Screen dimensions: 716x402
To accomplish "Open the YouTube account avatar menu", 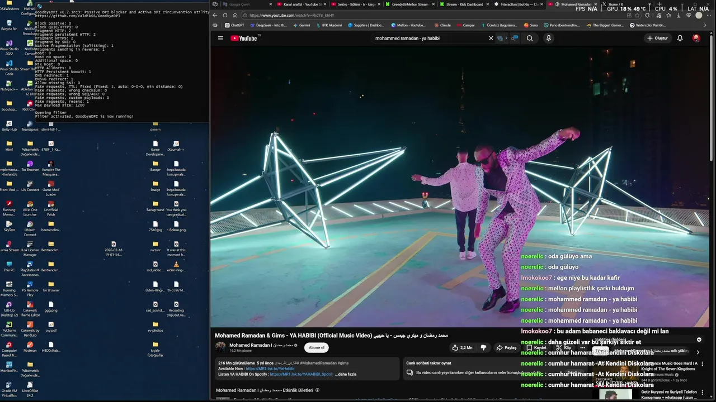I will click(x=696, y=38).
